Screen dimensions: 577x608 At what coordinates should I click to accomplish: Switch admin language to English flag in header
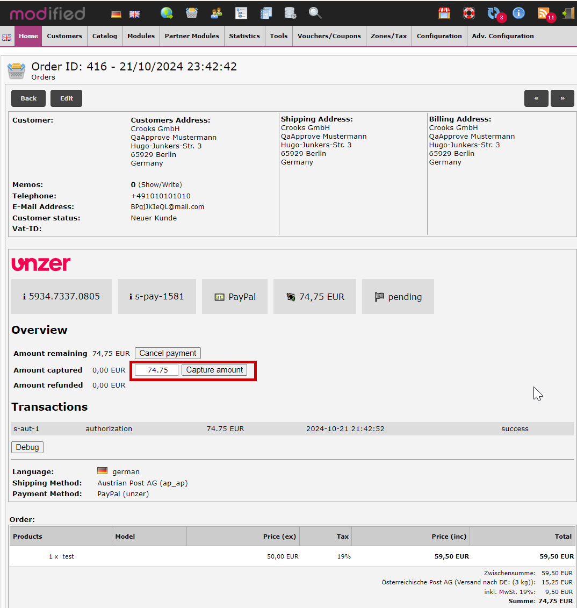pyautogui.click(x=134, y=15)
